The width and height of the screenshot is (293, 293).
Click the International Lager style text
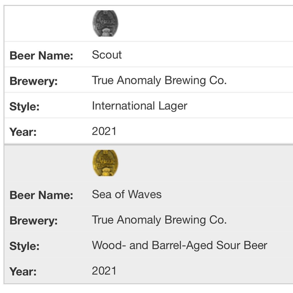(139, 106)
